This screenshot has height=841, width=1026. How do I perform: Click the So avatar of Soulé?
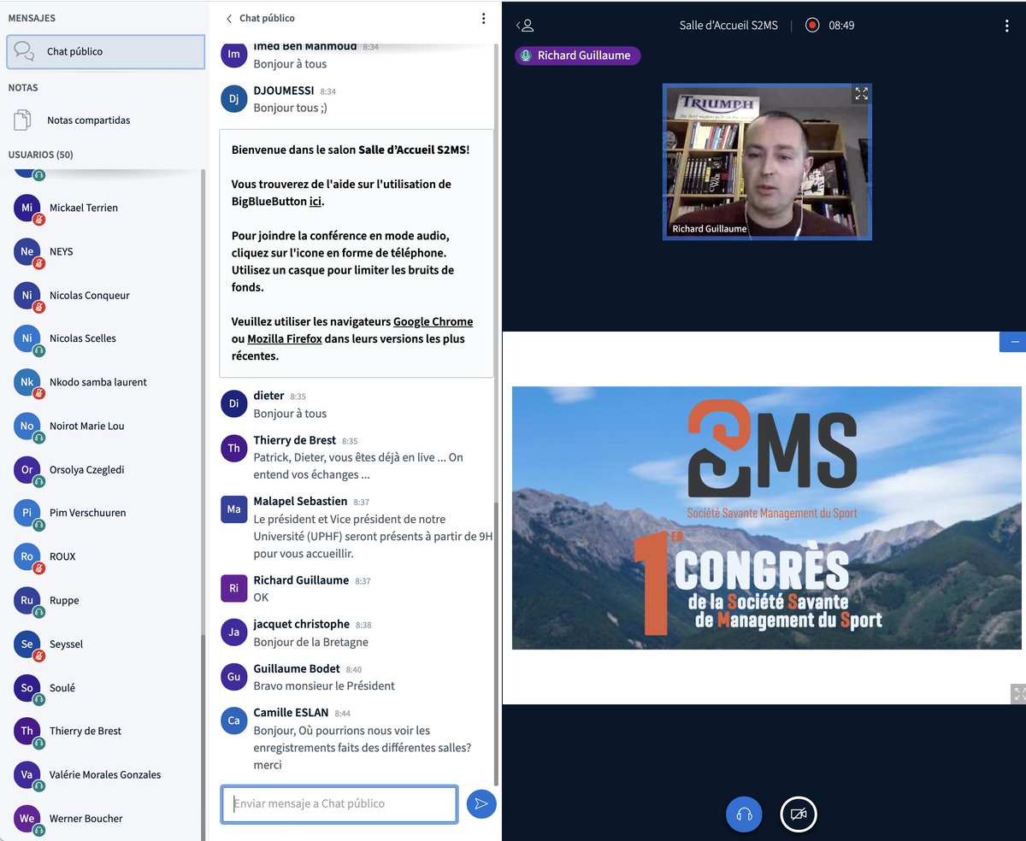click(x=27, y=687)
